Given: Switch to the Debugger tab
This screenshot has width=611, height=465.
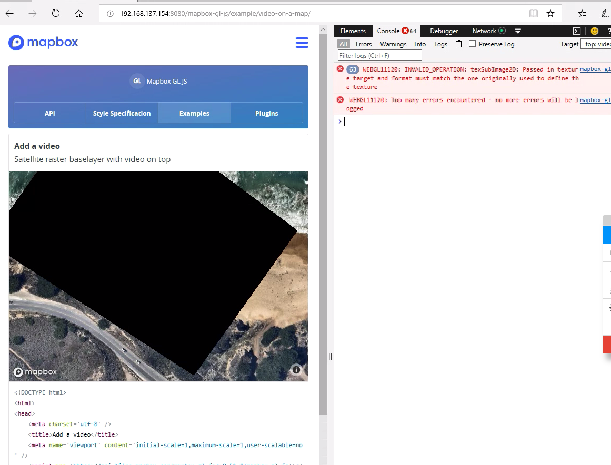Looking at the screenshot, I should click(444, 31).
